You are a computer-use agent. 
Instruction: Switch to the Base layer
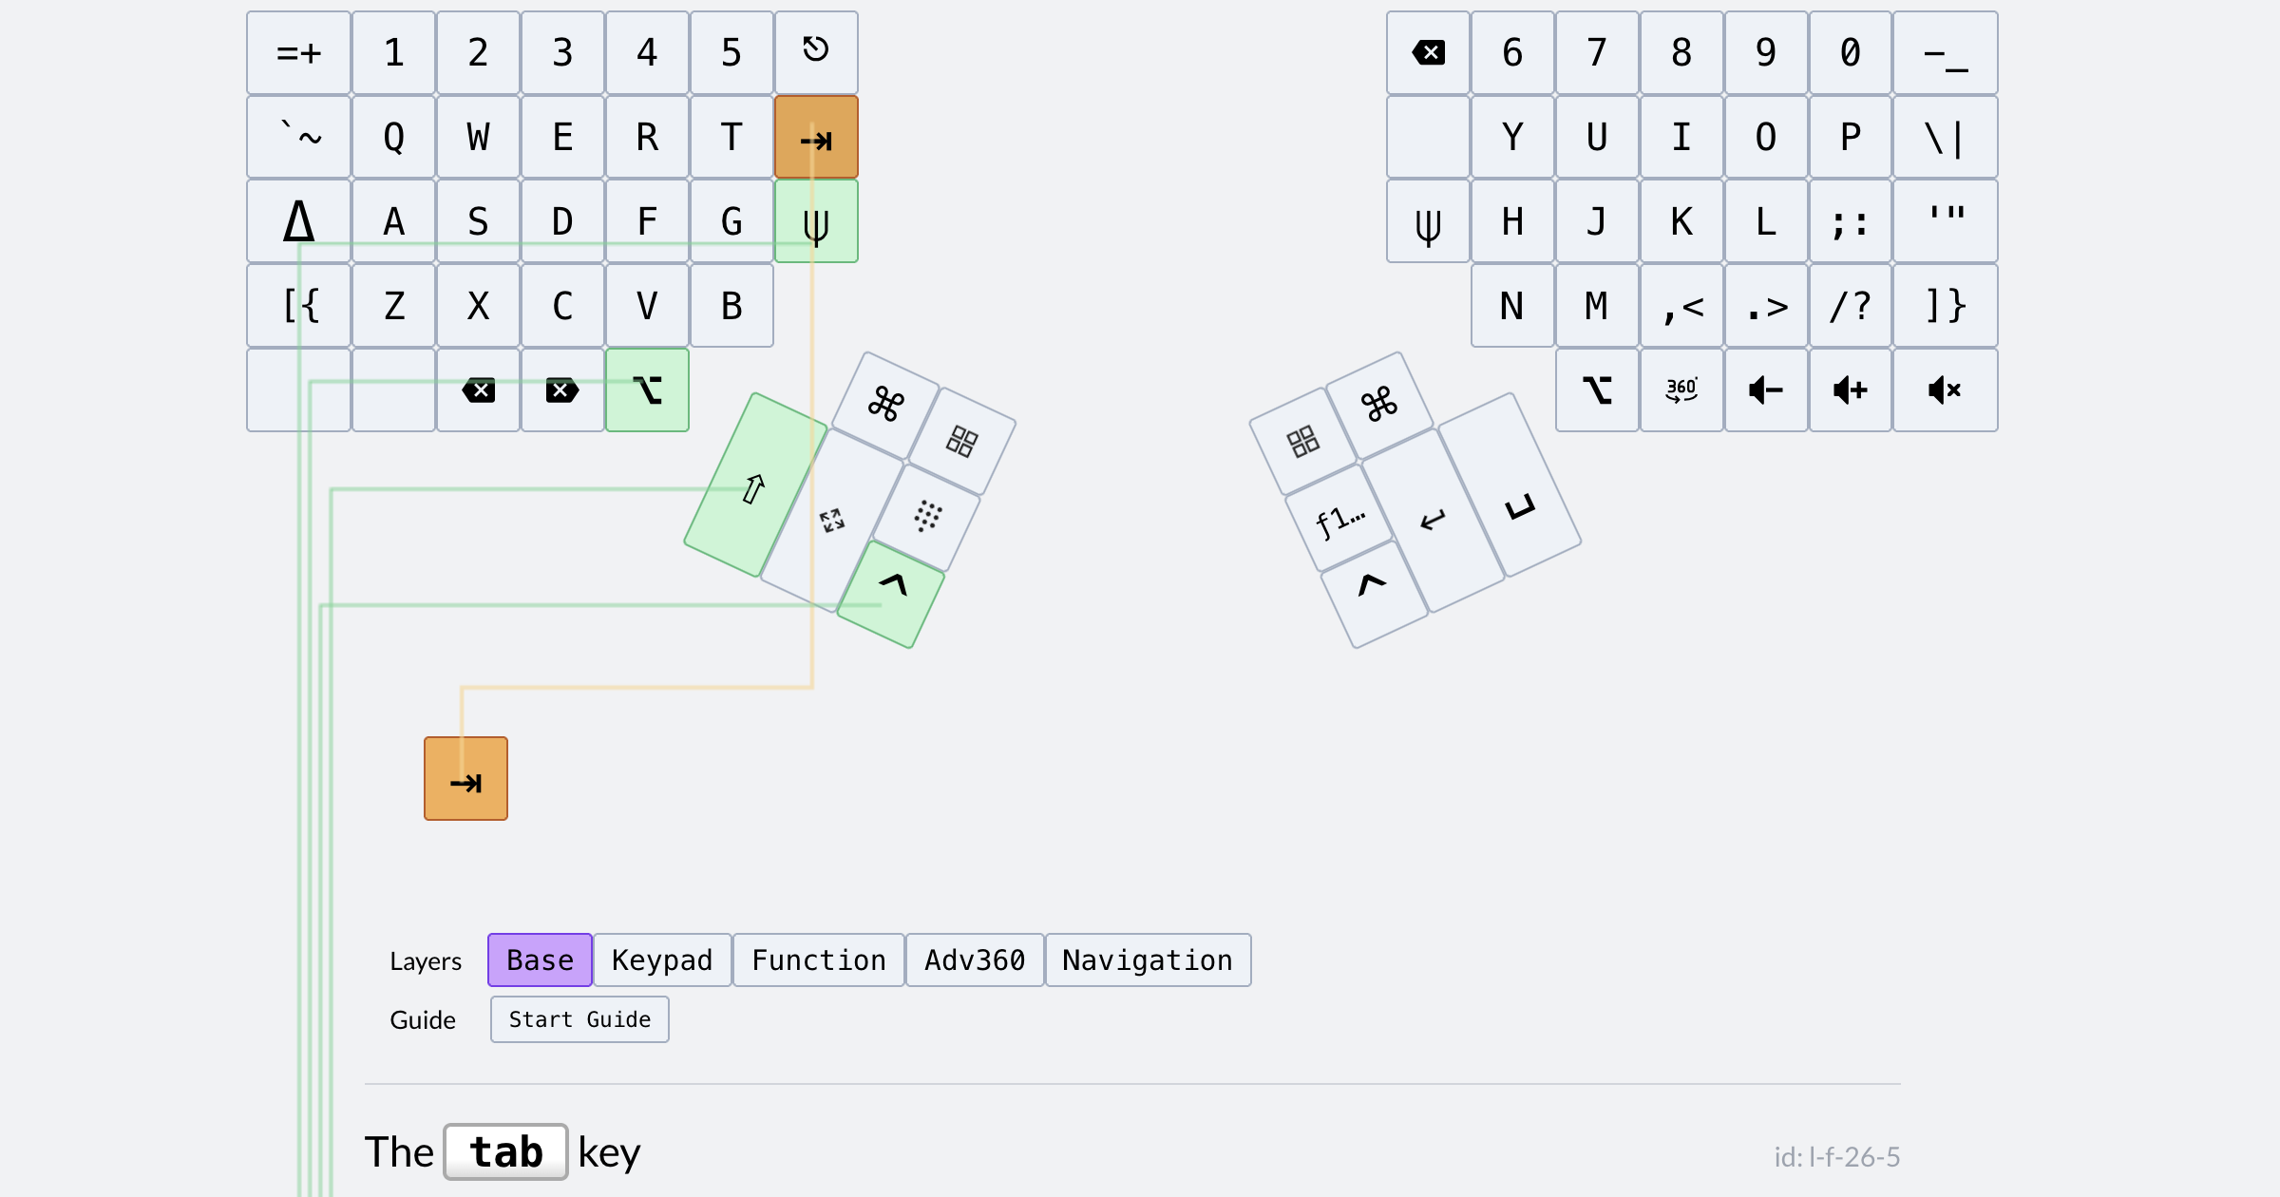pos(540,960)
